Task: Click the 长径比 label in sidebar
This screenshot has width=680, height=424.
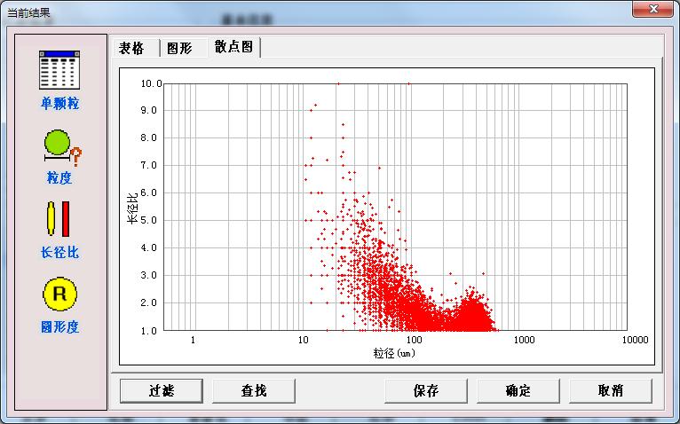Action: (59, 253)
